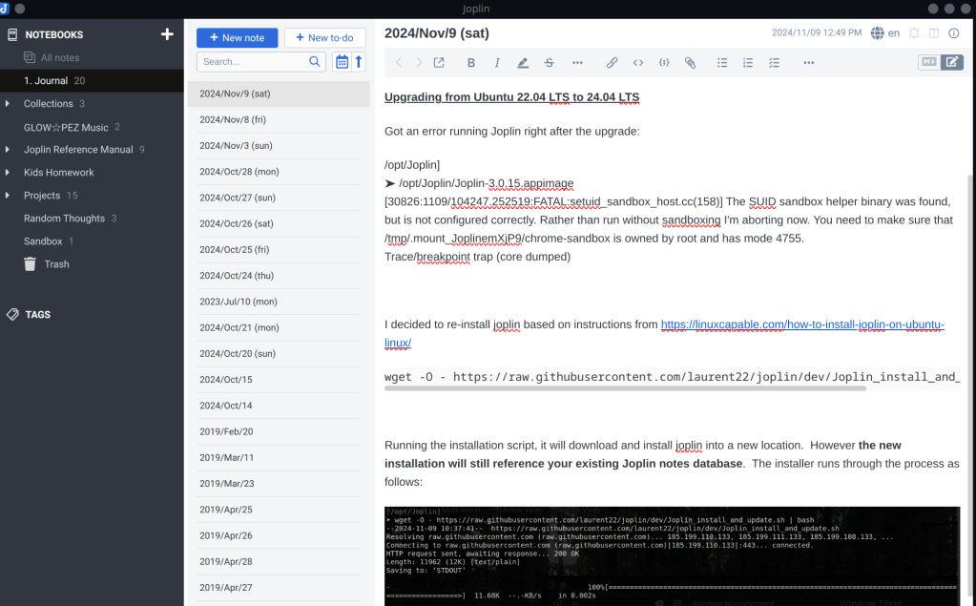Expand the Collections notebook
The height and width of the screenshot is (606, 976).
pos(9,104)
